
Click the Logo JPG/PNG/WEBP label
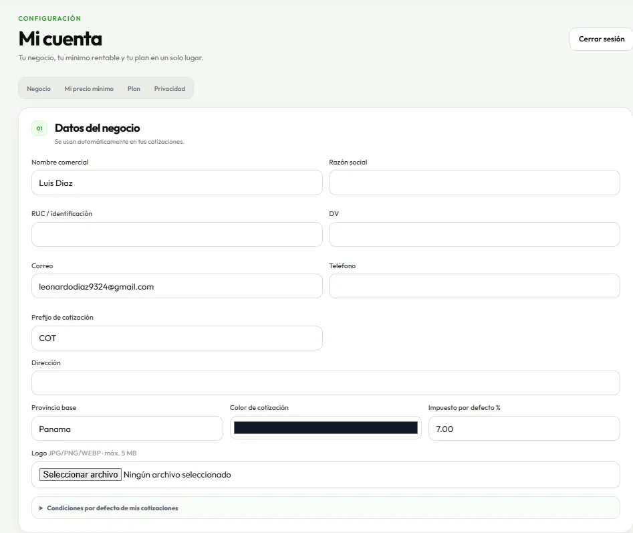(84, 453)
